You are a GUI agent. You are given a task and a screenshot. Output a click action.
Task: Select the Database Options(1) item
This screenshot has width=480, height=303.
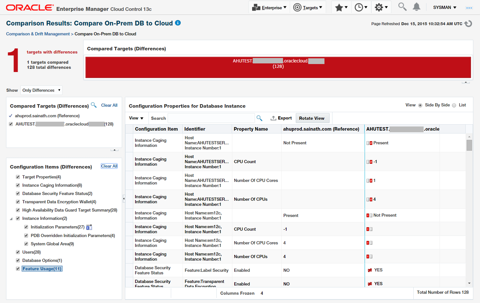click(42, 261)
